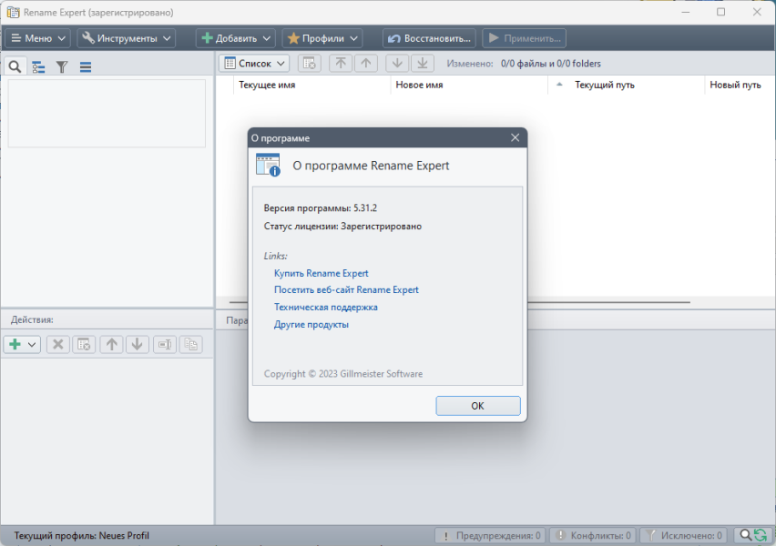Click the Rename Expert app icon in title bar
This screenshot has height=546, width=776.
point(14,13)
